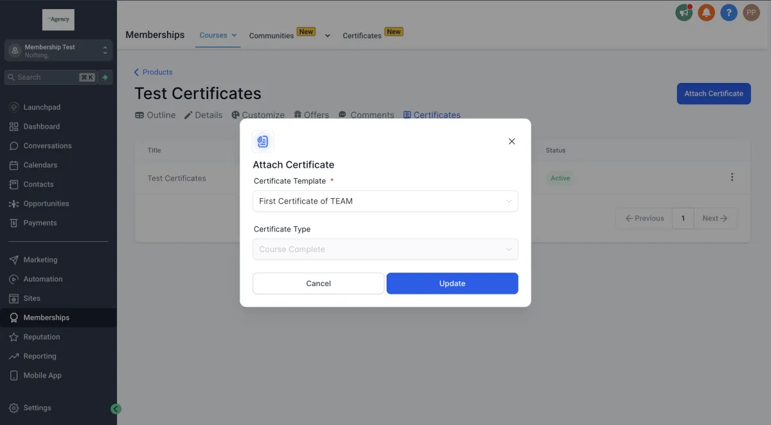Open notifications via orange bell icon
This screenshot has height=425, width=771.
coord(706,12)
